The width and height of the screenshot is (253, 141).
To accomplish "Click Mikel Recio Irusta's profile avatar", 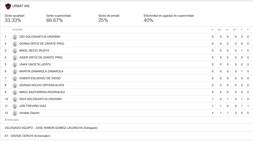I will 15,51.
